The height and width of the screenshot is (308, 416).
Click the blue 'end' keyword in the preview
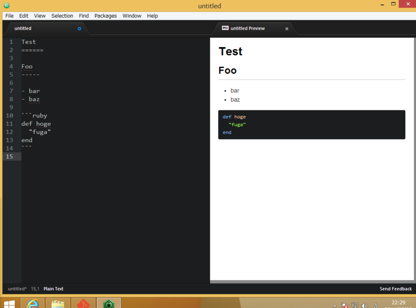[x=227, y=132]
